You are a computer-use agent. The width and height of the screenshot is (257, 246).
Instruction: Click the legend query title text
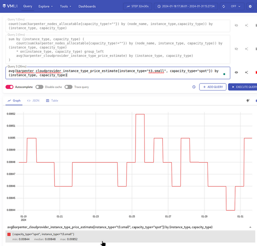click(110, 227)
